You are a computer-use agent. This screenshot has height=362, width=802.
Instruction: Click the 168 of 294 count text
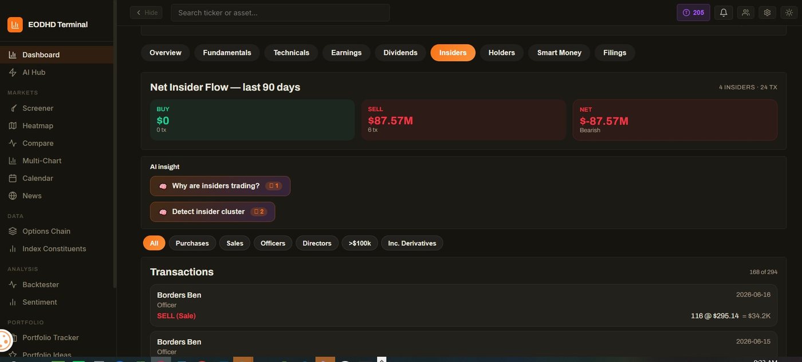point(763,272)
